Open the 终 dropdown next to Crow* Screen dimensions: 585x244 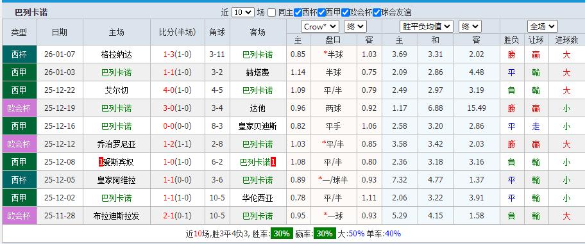pyautogui.click(x=355, y=26)
